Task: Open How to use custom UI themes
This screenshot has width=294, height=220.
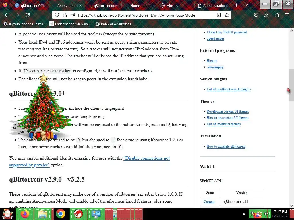Action: pyautogui.click(x=227, y=118)
